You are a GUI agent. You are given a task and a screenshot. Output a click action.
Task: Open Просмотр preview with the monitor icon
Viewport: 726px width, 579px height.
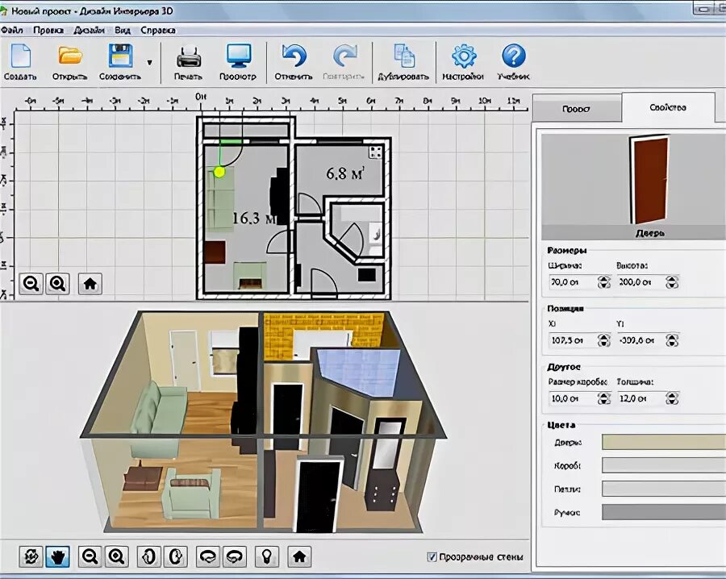(x=239, y=56)
